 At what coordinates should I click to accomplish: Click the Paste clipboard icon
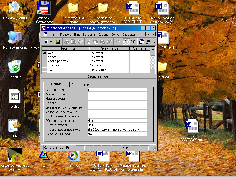tap(102, 42)
